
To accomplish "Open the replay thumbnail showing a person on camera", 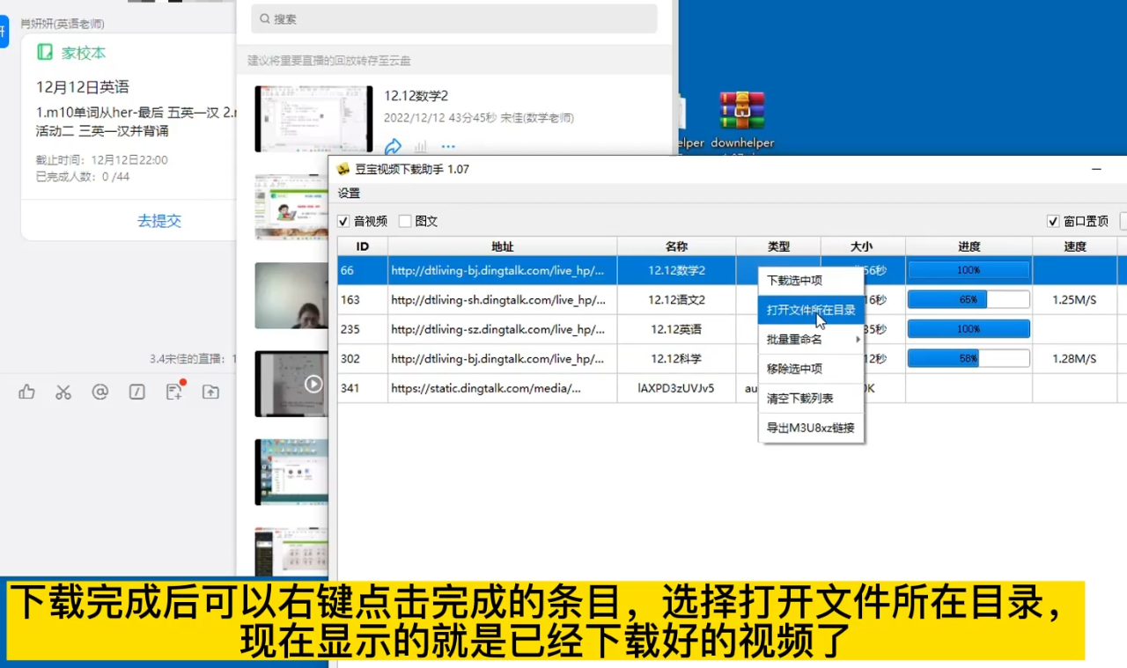I will coord(291,296).
